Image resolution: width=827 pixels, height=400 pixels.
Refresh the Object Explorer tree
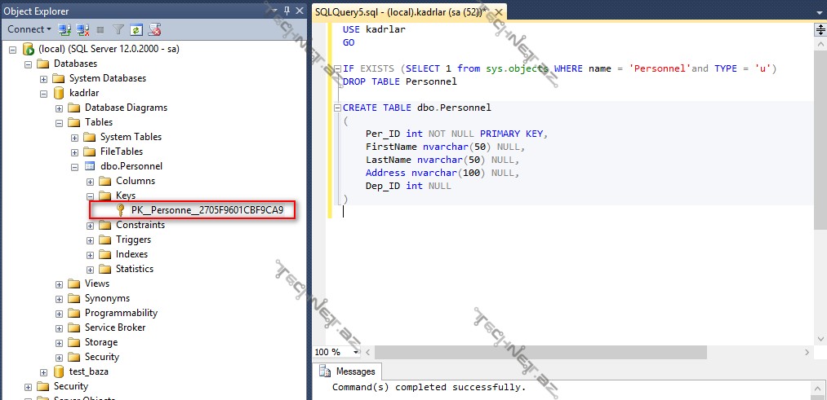coord(136,29)
